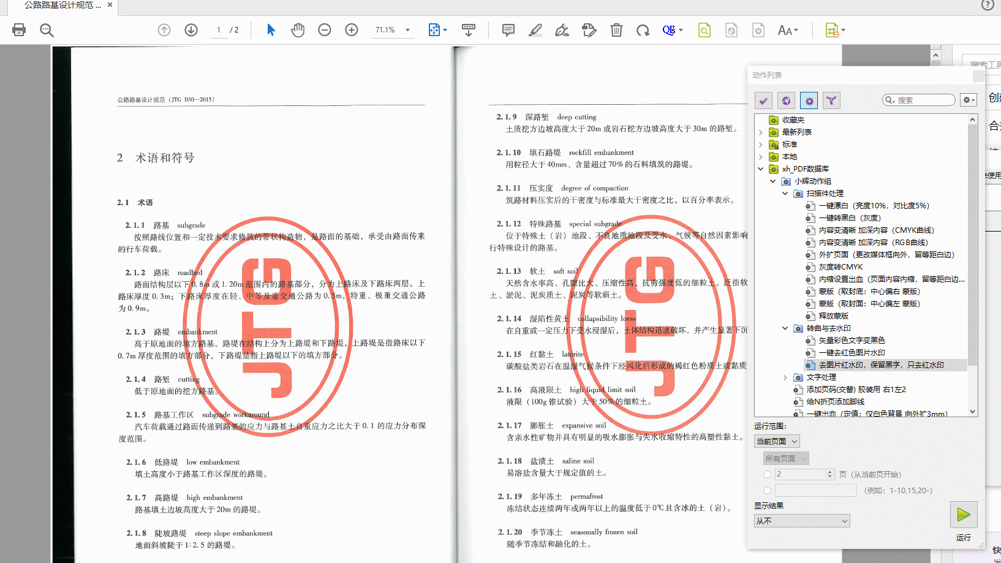Collapse the 小辉动作组 group
The image size is (1001, 563).
[x=773, y=181]
